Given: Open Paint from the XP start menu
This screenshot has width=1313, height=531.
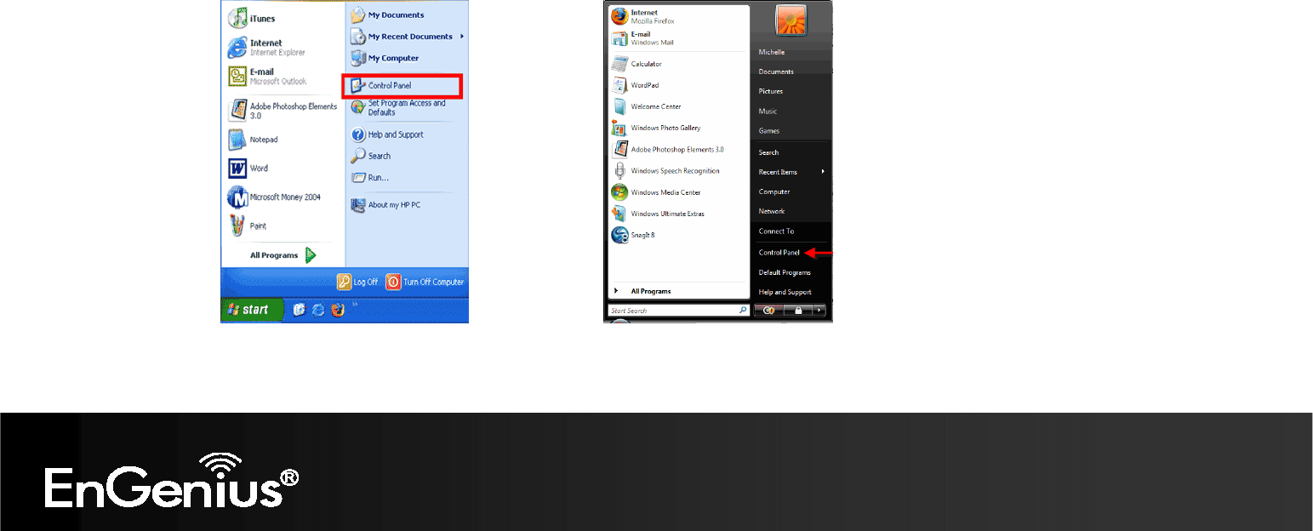Looking at the screenshot, I should pyautogui.click(x=247, y=226).
